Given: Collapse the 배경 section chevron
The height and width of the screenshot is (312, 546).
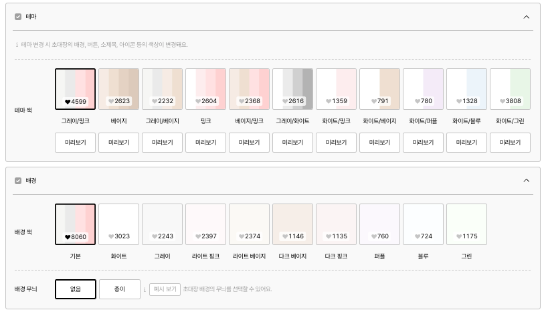Looking at the screenshot, I should (x=526, y=180).
